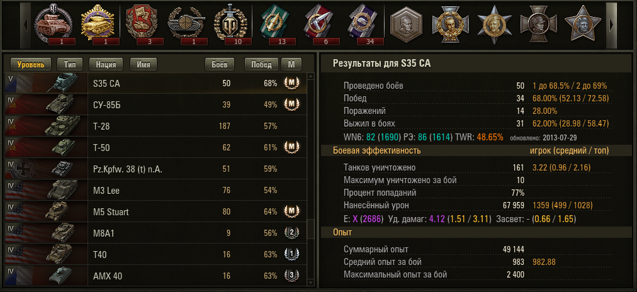Click the sword and wreath medal counted 10
Image resolution: width=637 pixels, height=292 pixels.
pos(229,23)
